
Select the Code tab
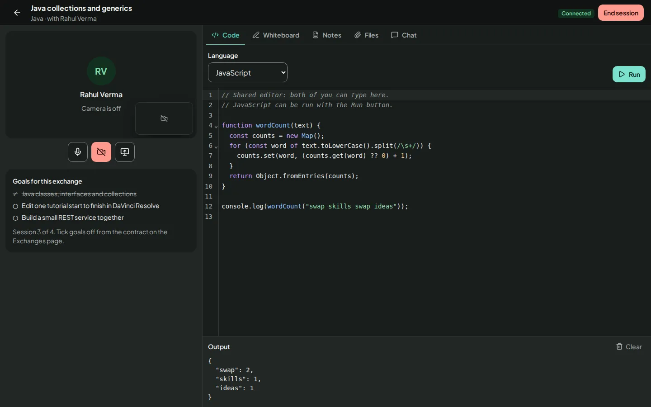pos(226,35)
